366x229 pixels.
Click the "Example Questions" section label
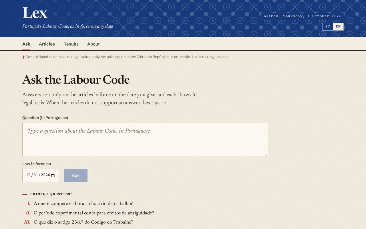(51, 194)
